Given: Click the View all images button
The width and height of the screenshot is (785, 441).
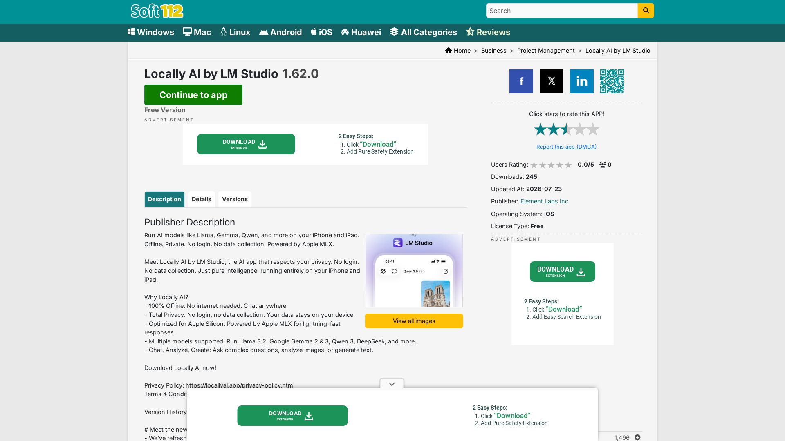Looking at the screenshot, I should click(x=414, y=321).
